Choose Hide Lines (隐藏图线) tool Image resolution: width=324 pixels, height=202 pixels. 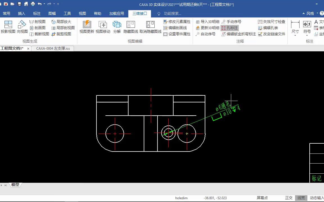130,27
